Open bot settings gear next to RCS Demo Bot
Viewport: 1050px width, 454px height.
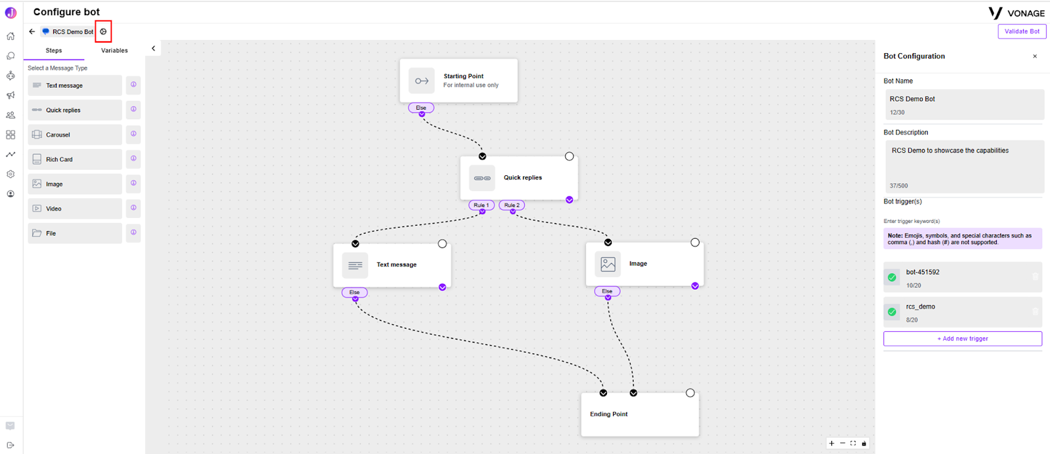click(103, 31)
